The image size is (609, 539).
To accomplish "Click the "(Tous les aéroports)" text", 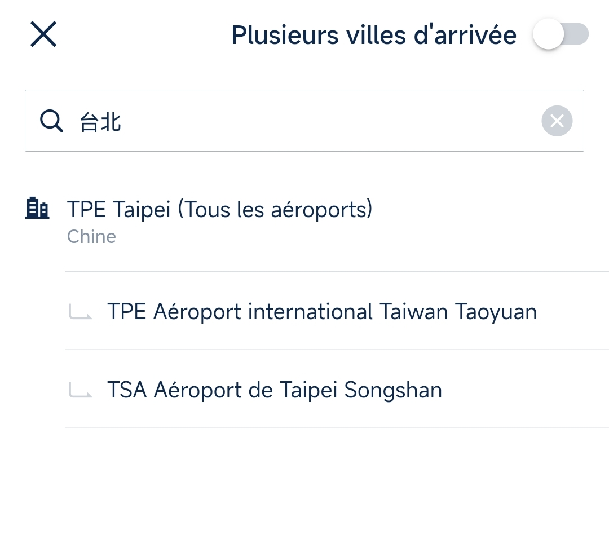I will (x=275, y=210).
